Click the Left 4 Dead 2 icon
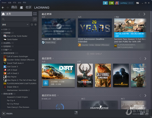This screenshot has height=118, width=152. coord(5,73)
